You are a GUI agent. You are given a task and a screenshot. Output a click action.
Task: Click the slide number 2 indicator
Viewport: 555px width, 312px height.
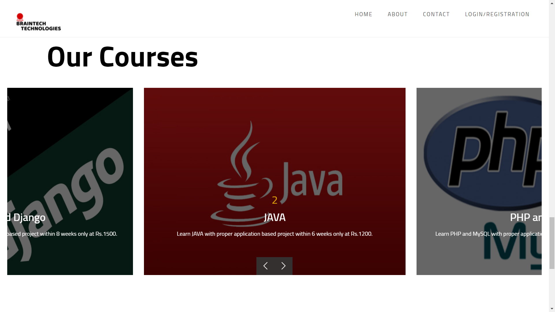[x=275, y=200]
